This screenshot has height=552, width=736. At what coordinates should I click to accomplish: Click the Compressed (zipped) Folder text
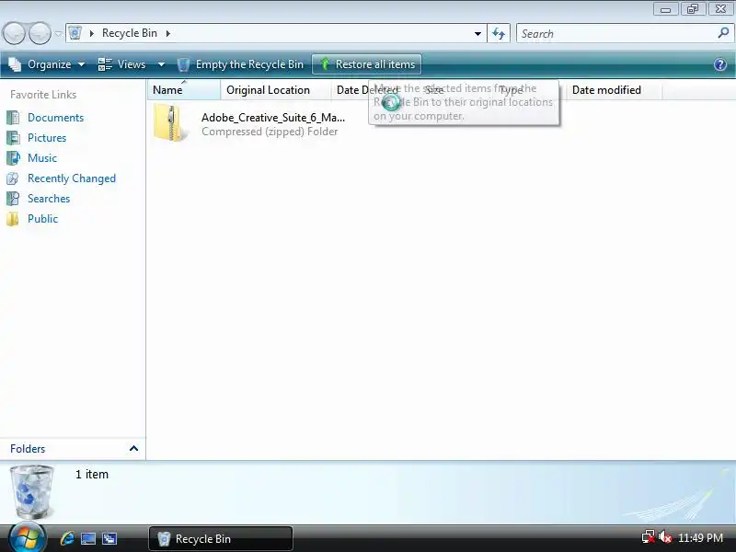[x=270, y=132]
